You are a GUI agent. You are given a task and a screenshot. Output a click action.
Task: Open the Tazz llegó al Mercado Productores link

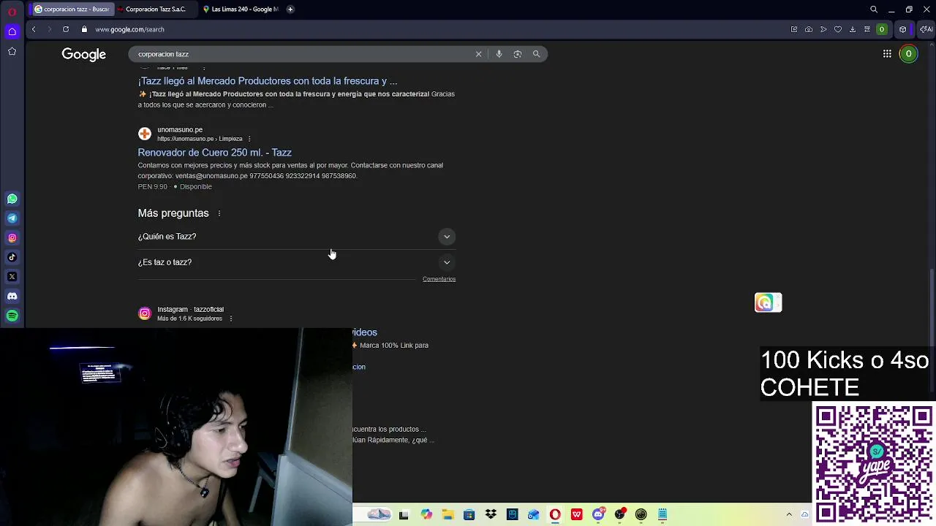[x=268, y=81]
